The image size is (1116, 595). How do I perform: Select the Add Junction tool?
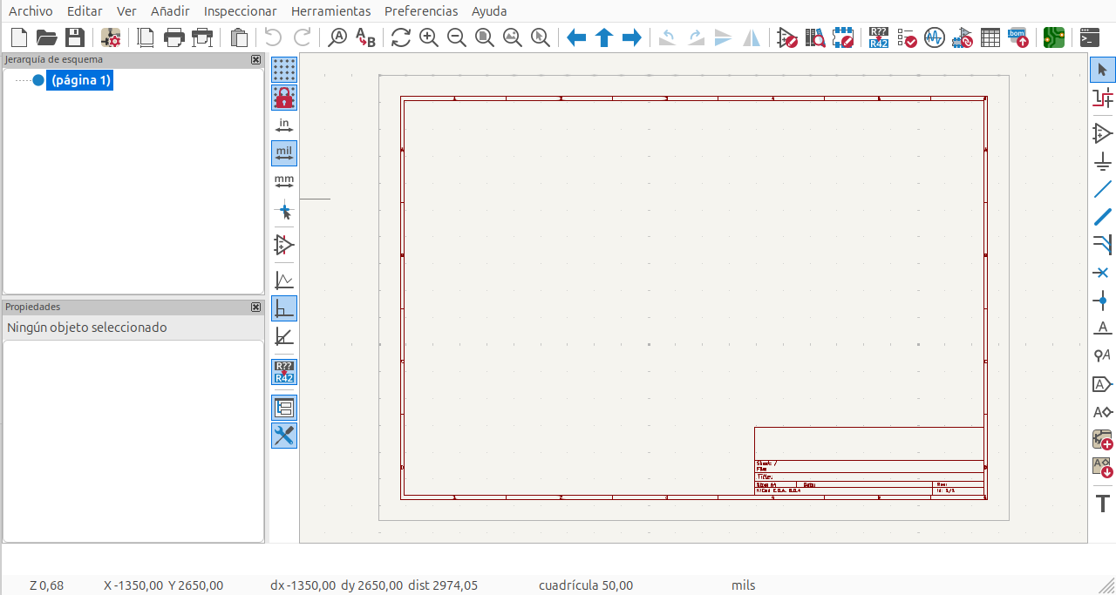pos(1103,301)
